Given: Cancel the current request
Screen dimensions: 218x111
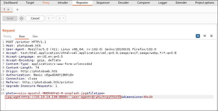Looking at the screenshot, I should click(35, 18).
